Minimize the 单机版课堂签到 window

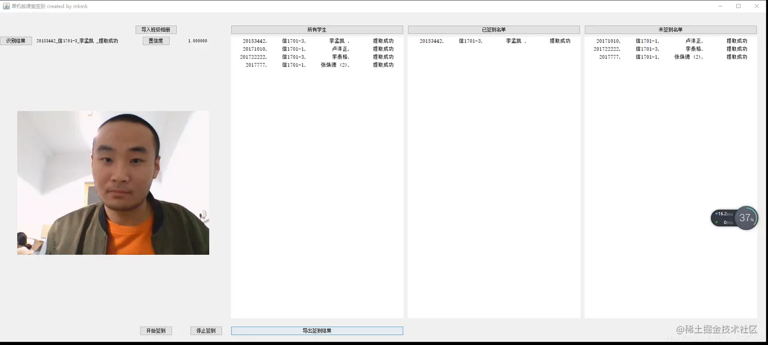point(720,6)
